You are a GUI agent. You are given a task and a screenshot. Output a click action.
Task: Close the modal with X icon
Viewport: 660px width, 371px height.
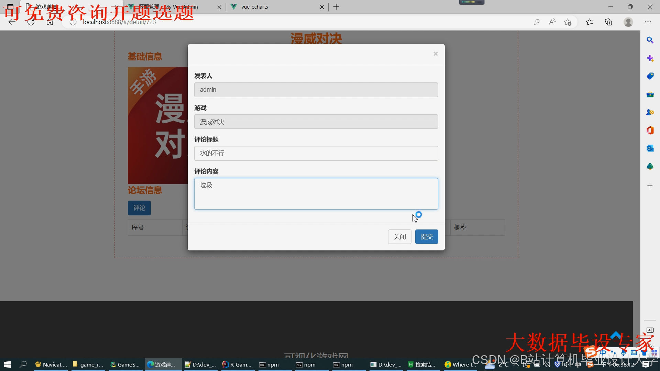click(x=435, y=54)
